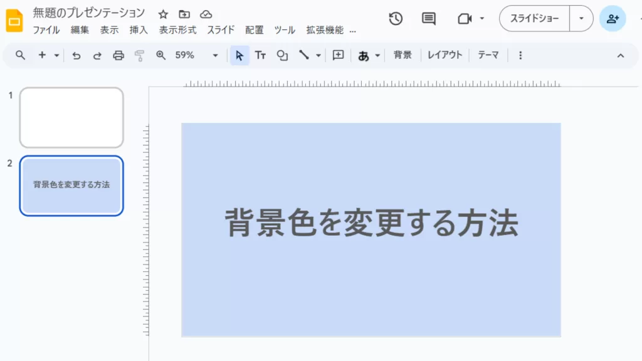The width and height of the screenshot is (642, 361).
Task: Open version history clock icon
Action: pos(396,19)
